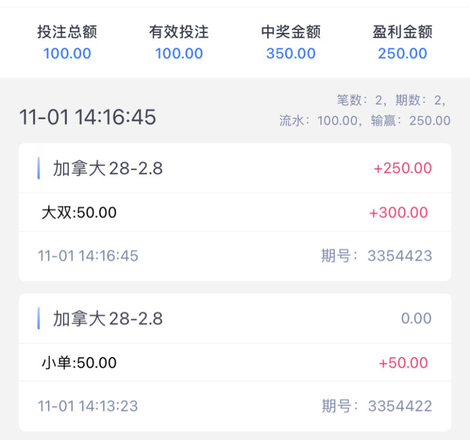Screen dimensions: 470x440
Task: Open the first 加拿大 28-2.8 record
Action: pos(106,169)
